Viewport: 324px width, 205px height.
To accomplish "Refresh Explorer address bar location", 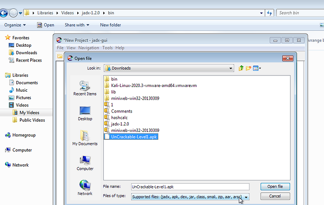I will pyautogui.click(x=269, y=13).
